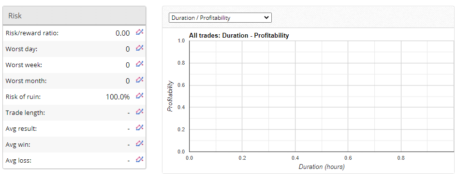
Task: Open the chart icon for Worst day
Action: (140, 48)
